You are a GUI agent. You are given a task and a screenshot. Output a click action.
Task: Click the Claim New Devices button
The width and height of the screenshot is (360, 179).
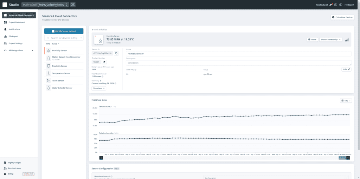pos(342,17)
